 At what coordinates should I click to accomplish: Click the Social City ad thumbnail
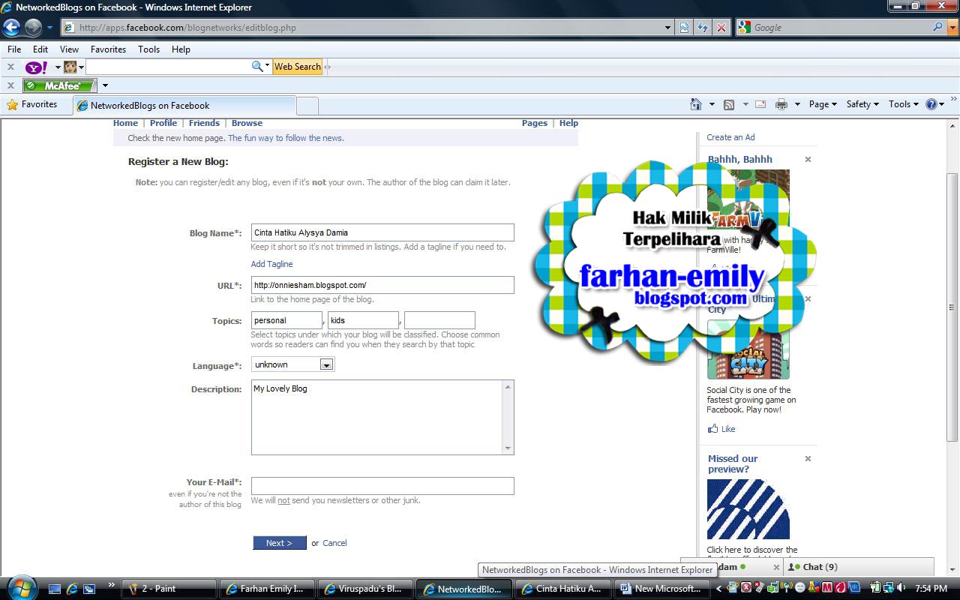click(x=748, y=349)
